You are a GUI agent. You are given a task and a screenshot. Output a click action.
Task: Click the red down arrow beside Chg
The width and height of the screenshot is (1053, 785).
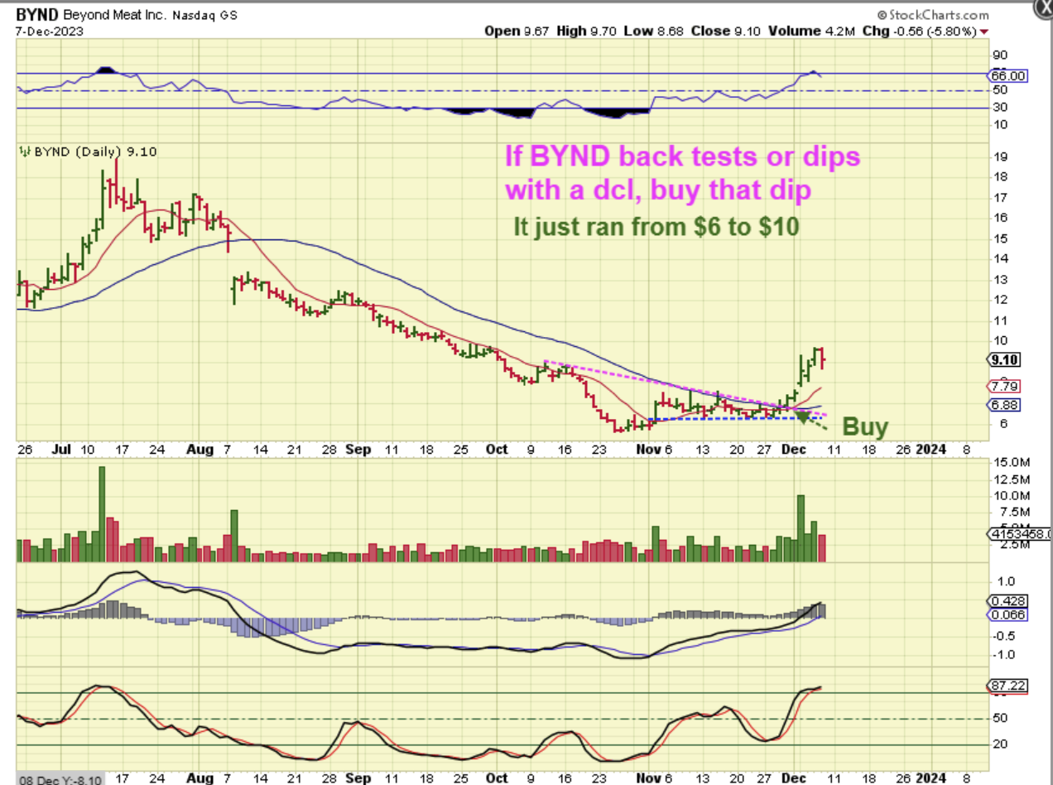click(983, 31)
